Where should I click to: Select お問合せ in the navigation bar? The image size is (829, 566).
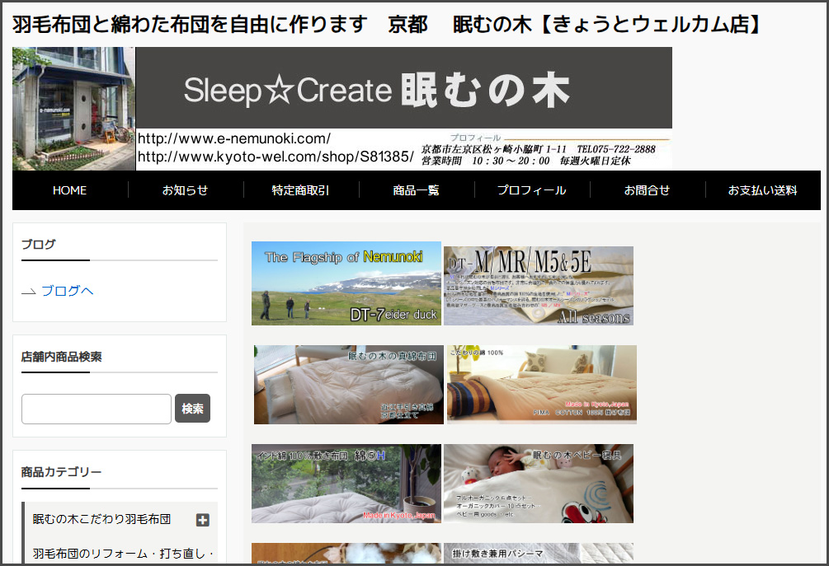[x=648, y=189]
